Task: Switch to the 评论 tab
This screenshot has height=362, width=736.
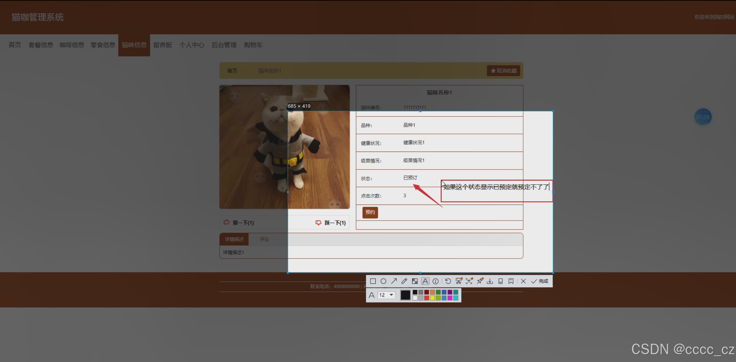Action: coord(264,239)
